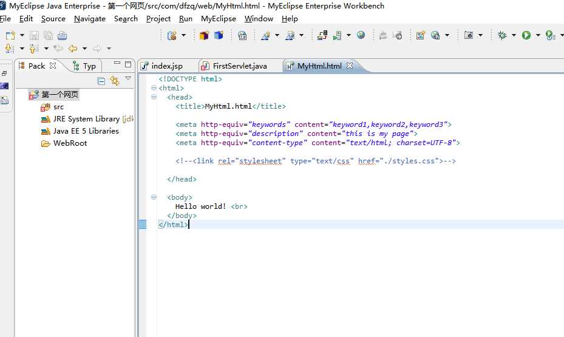Image resolution: width=564 pixels, height=337 pixels.
Task: Open the Project menu
Action: (158, 19)
